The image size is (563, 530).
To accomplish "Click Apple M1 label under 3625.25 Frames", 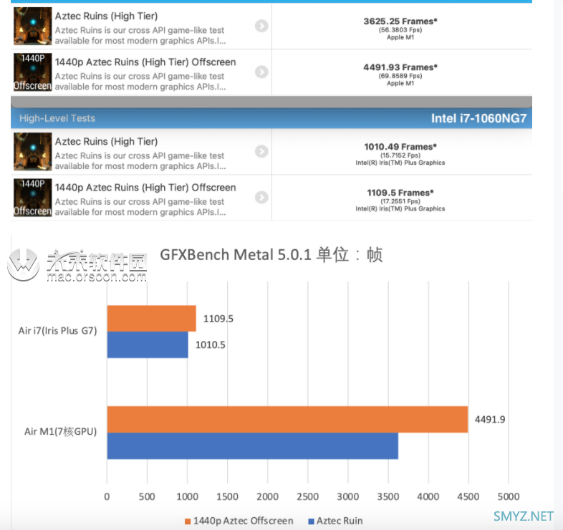I will [400, 37].
